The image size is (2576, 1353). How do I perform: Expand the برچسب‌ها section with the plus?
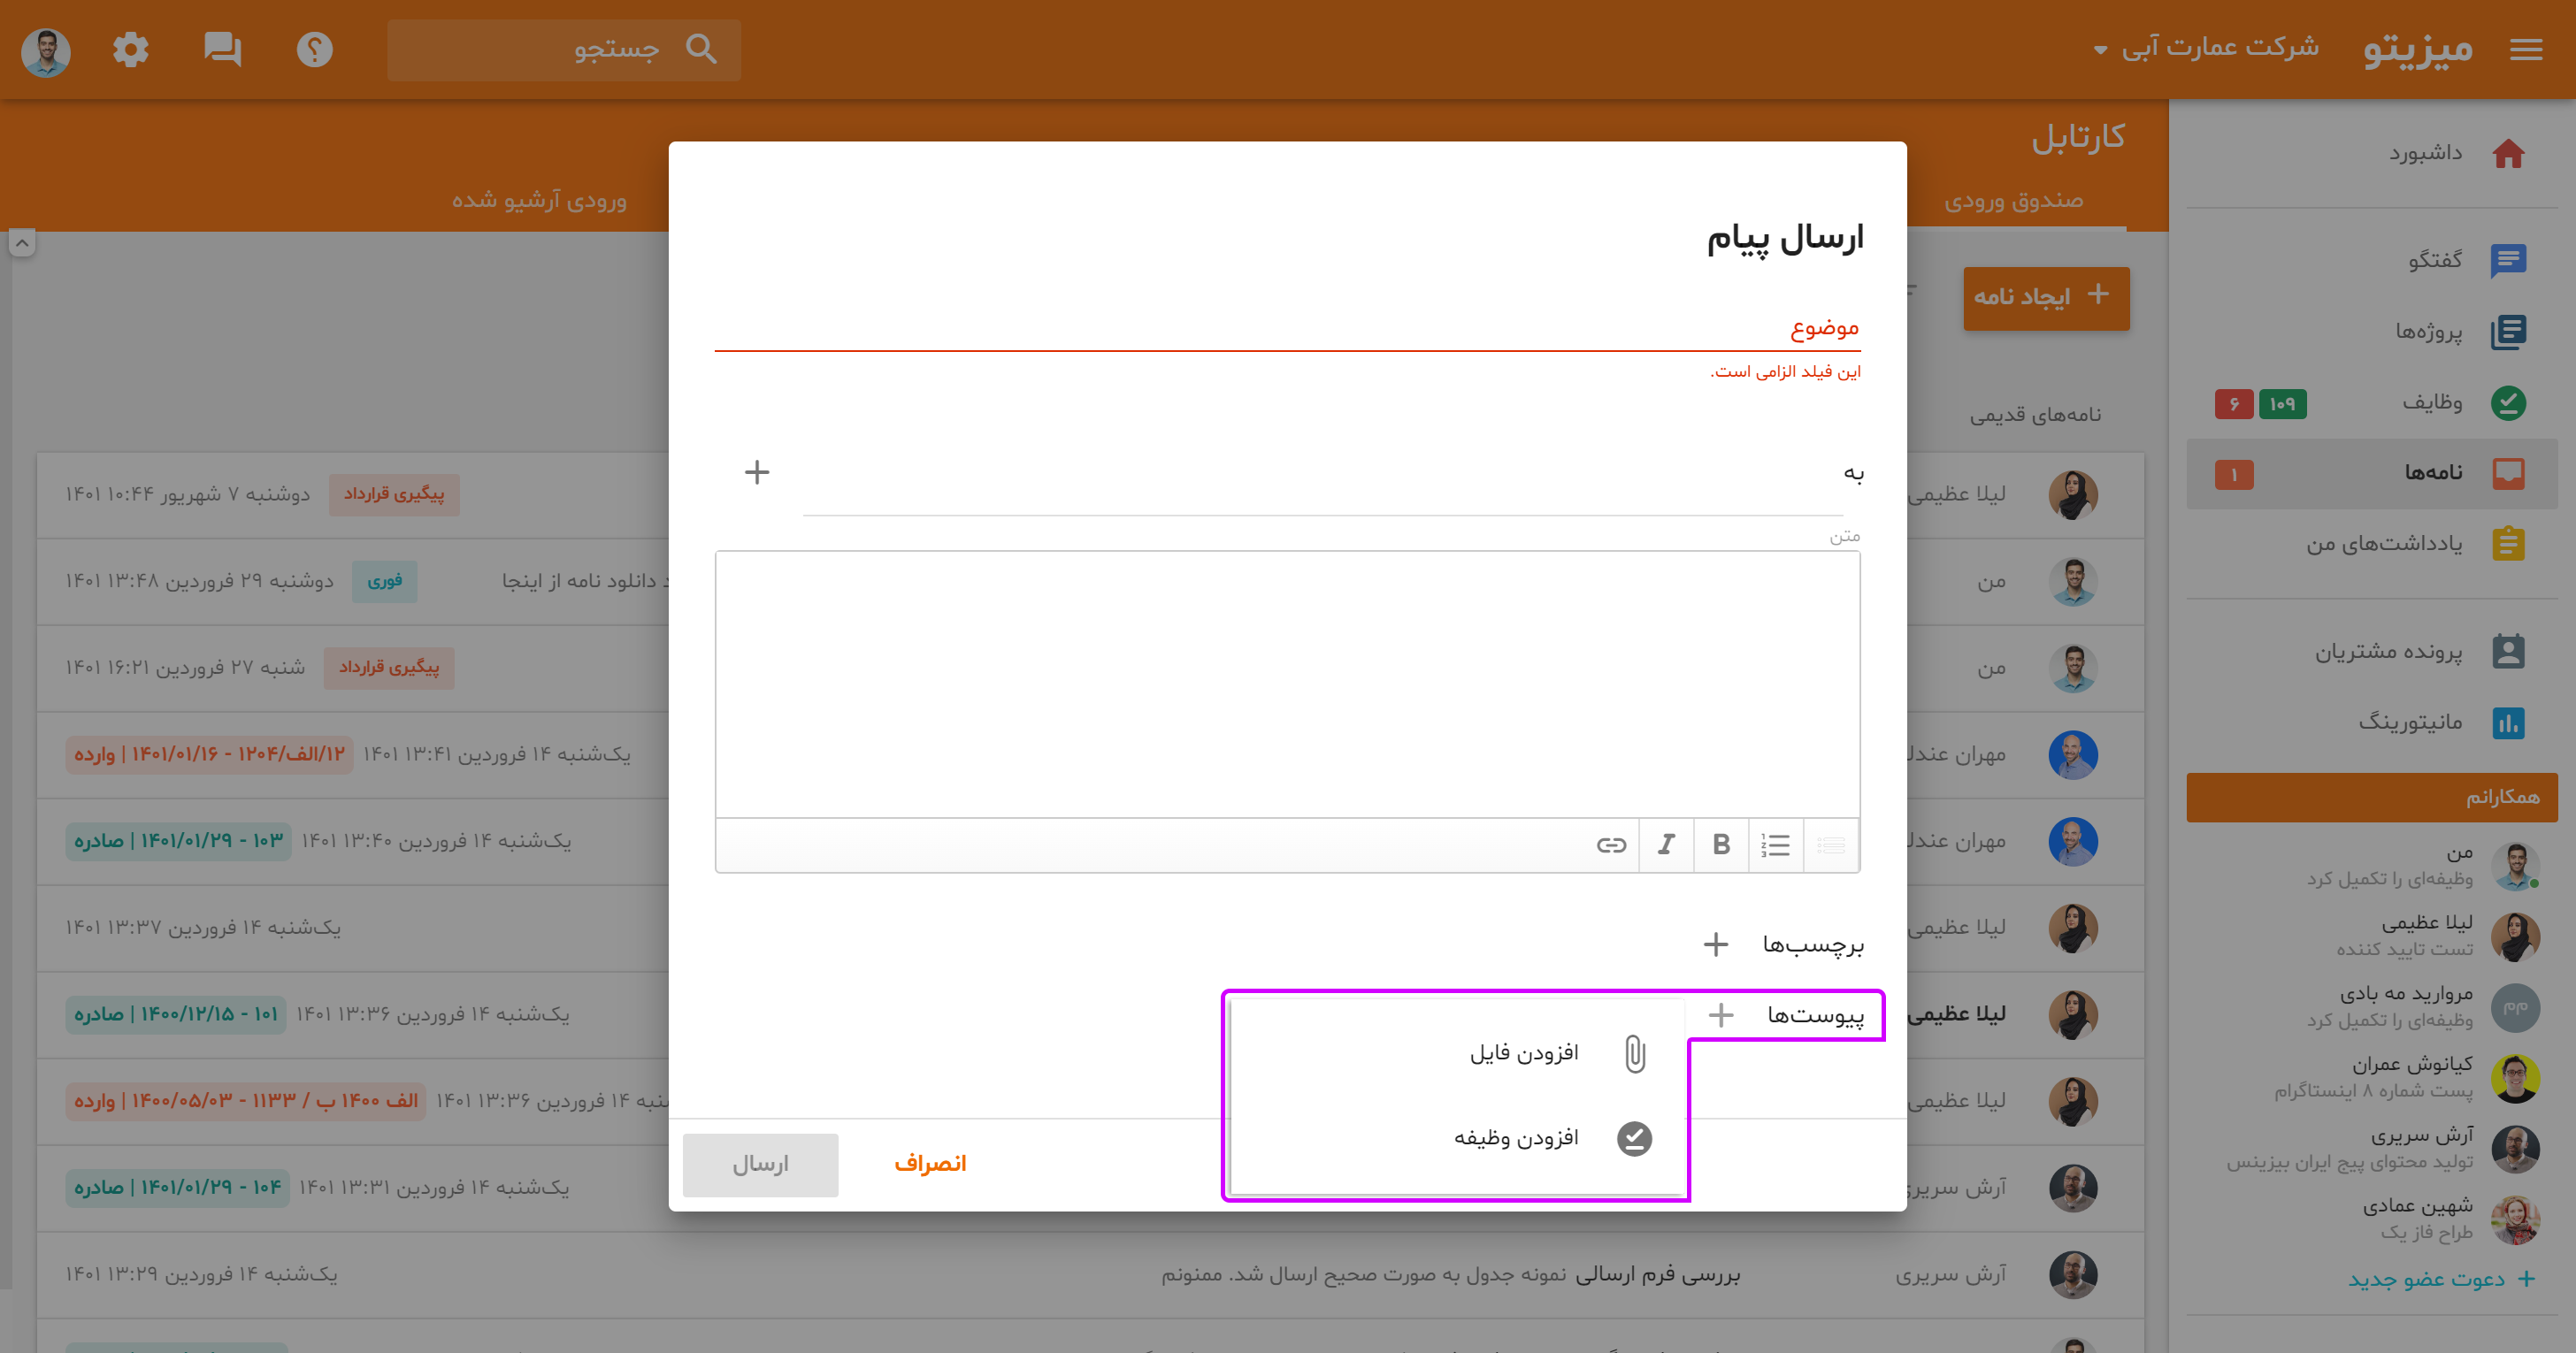[1715, 944]
